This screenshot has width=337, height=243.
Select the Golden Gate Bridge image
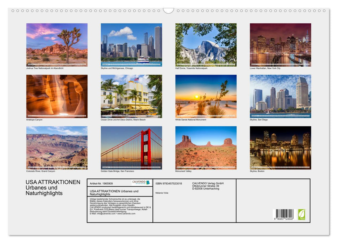pos(131,148)
